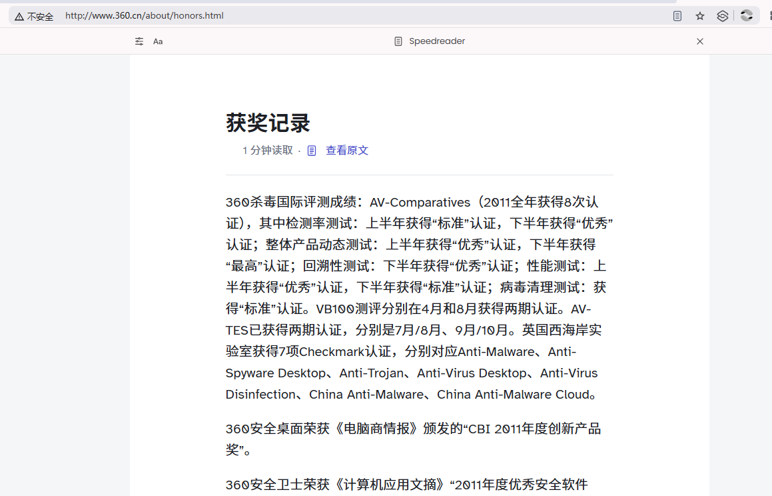This screenshot has width=772, height=496.
Task: Click the 获奖记录 heading
Action: point(268,123)
